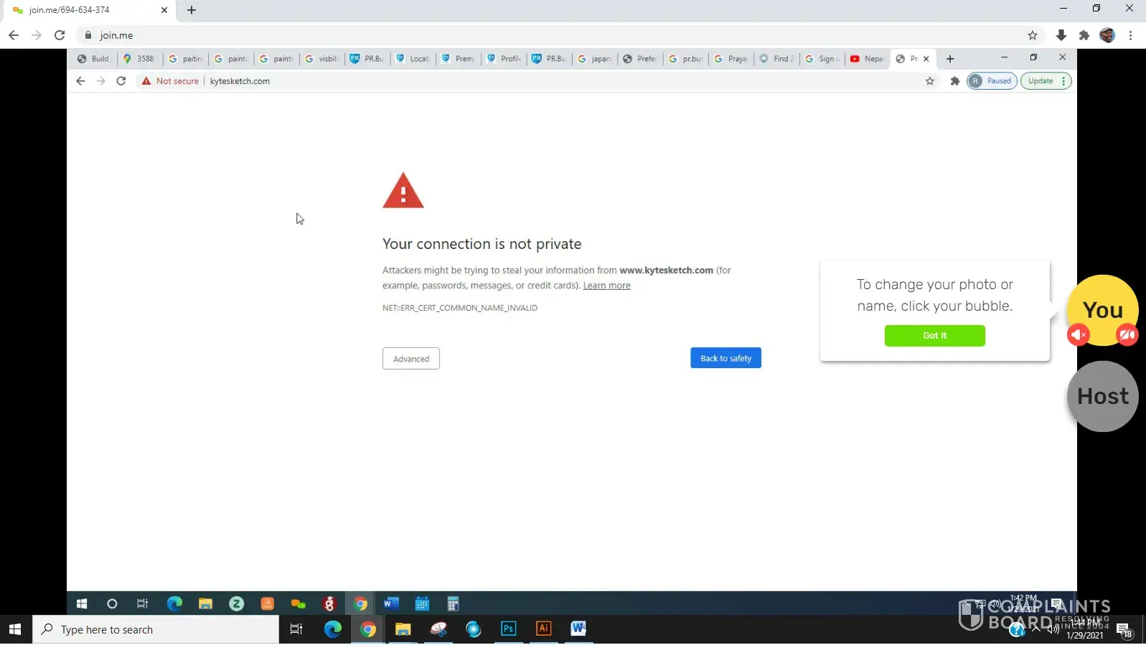Click the Back to safety button

click(725, 358)
